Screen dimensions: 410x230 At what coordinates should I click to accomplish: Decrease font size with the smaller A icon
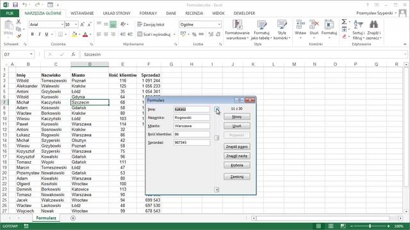tap(89, 24)
